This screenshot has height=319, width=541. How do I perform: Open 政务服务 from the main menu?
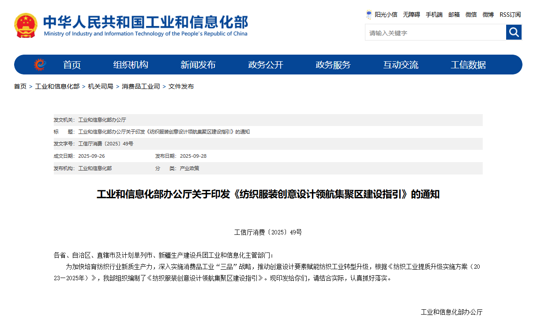tap(333, 65)
